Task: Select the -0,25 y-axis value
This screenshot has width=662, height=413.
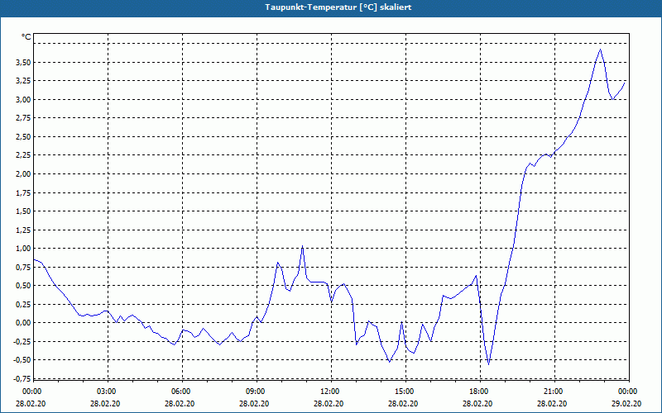Action: [22, 342]
